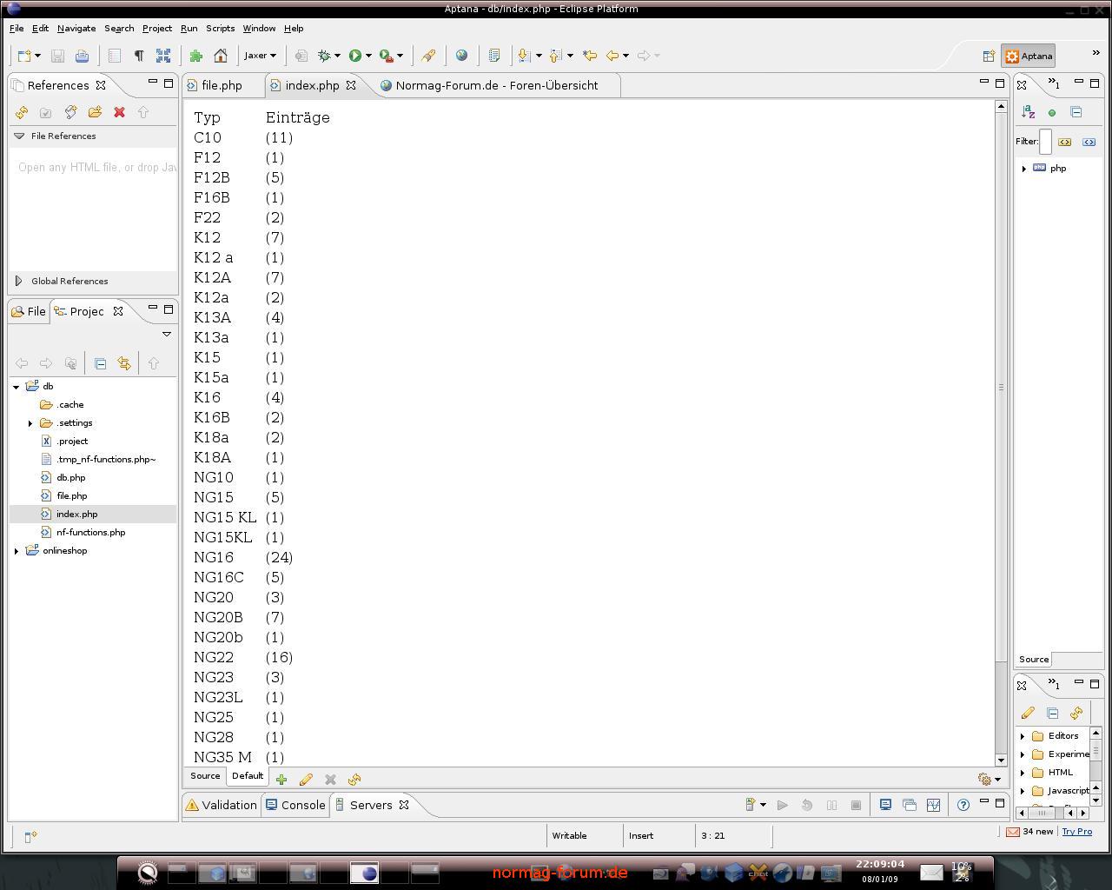Click the Debug bug icon in toolbar
Image resolution: width=1112 pixels, height=890 pixels.
pyautogui.click(x=325, y=56)
